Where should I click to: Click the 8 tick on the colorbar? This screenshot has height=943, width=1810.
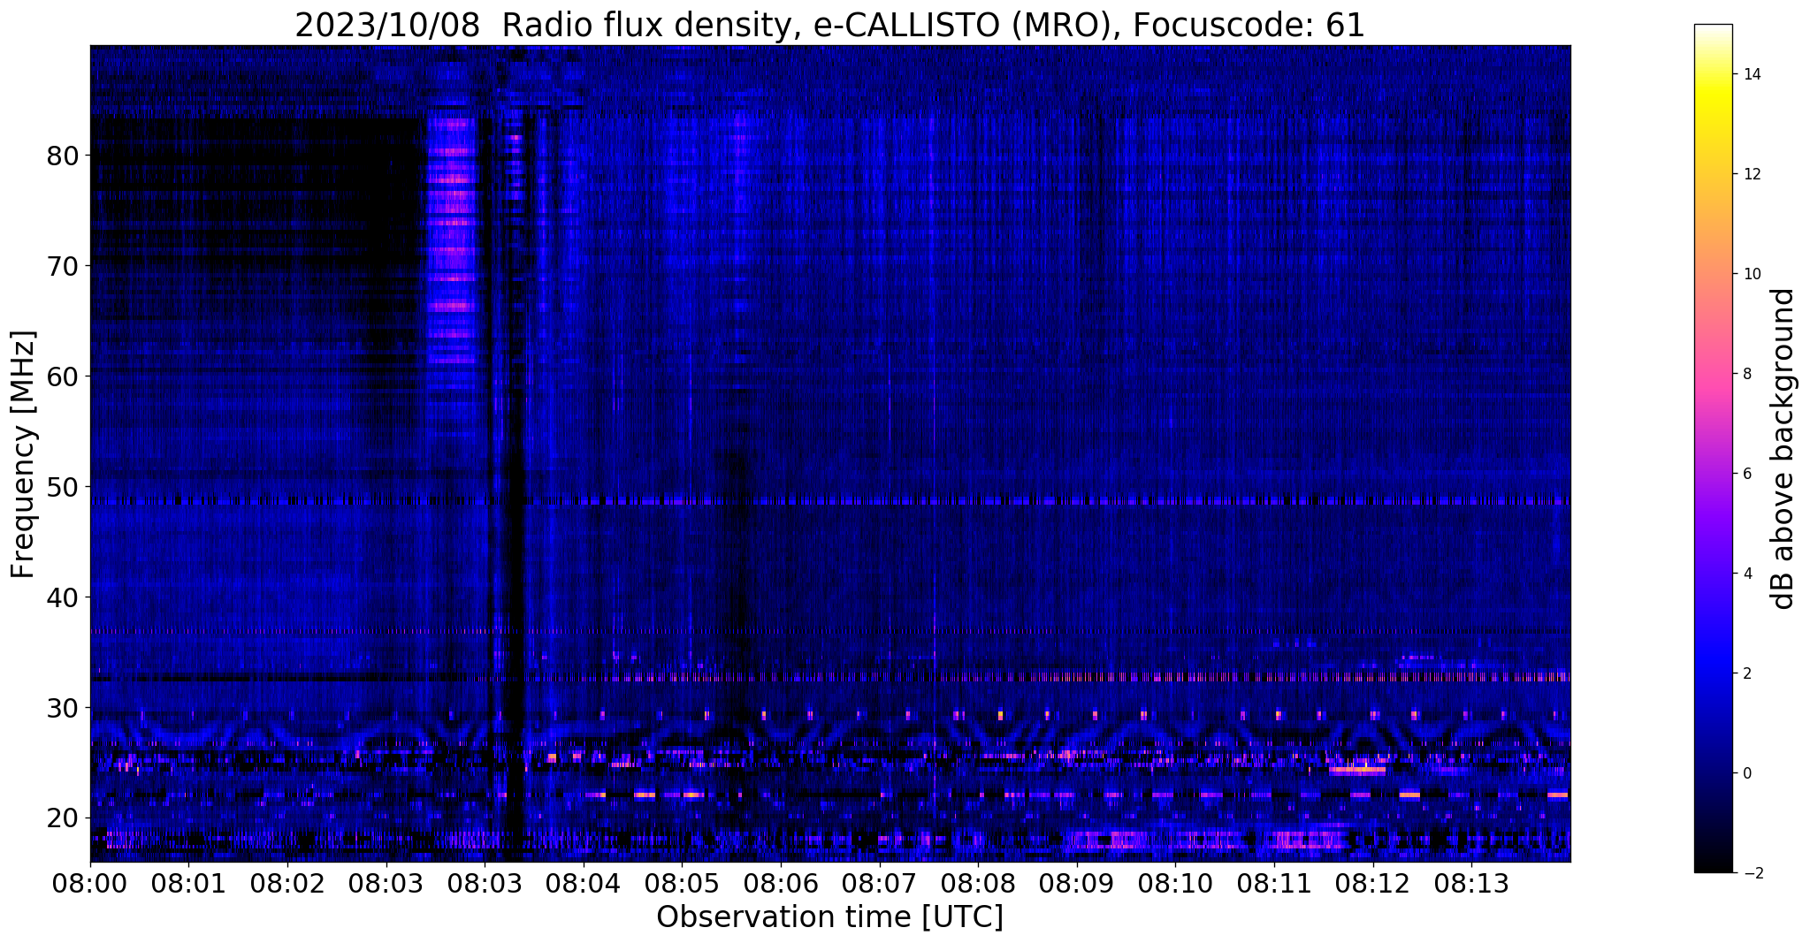(x=1746, y=374)
